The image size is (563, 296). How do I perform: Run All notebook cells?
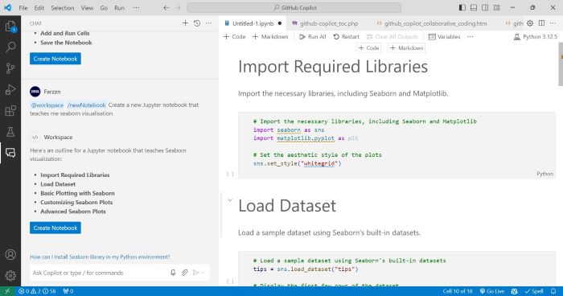[313, 37]
